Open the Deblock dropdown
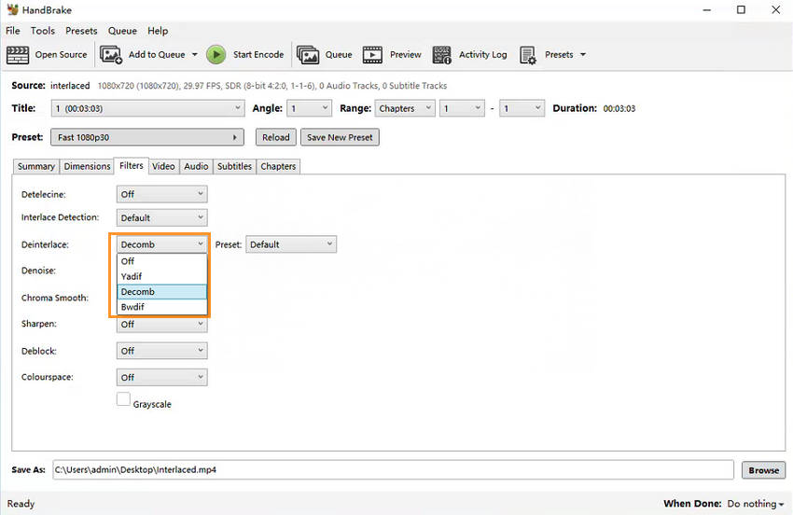The height and width of the screenshot is (515, 793). [x=161, y=351]
